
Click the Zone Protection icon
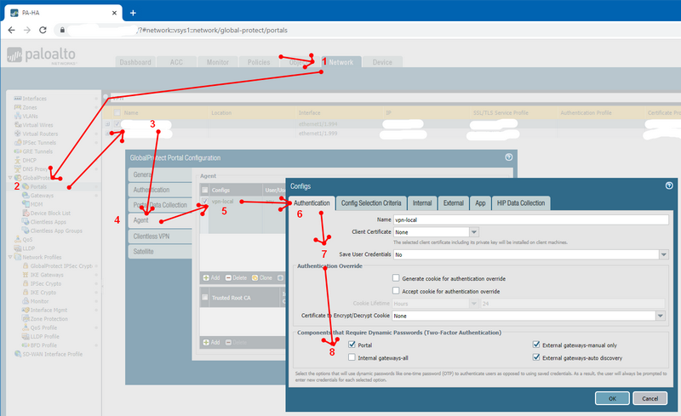coord(26,319)
